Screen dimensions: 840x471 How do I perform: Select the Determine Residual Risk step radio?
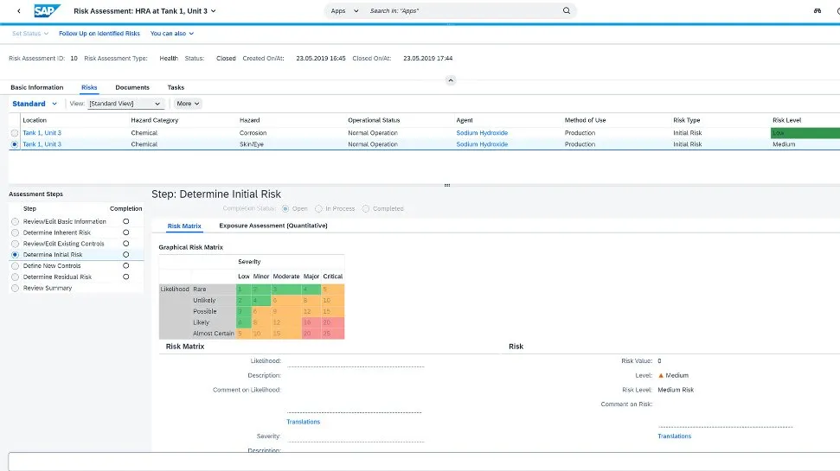point(15,277)
